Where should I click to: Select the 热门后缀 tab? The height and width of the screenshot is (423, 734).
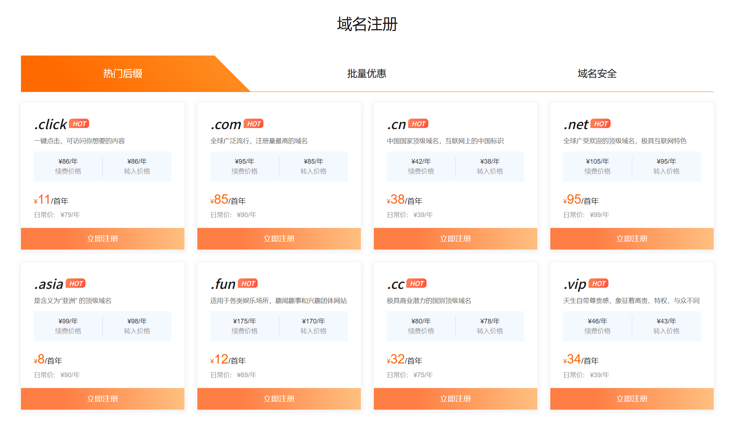(x=123, y=74)
